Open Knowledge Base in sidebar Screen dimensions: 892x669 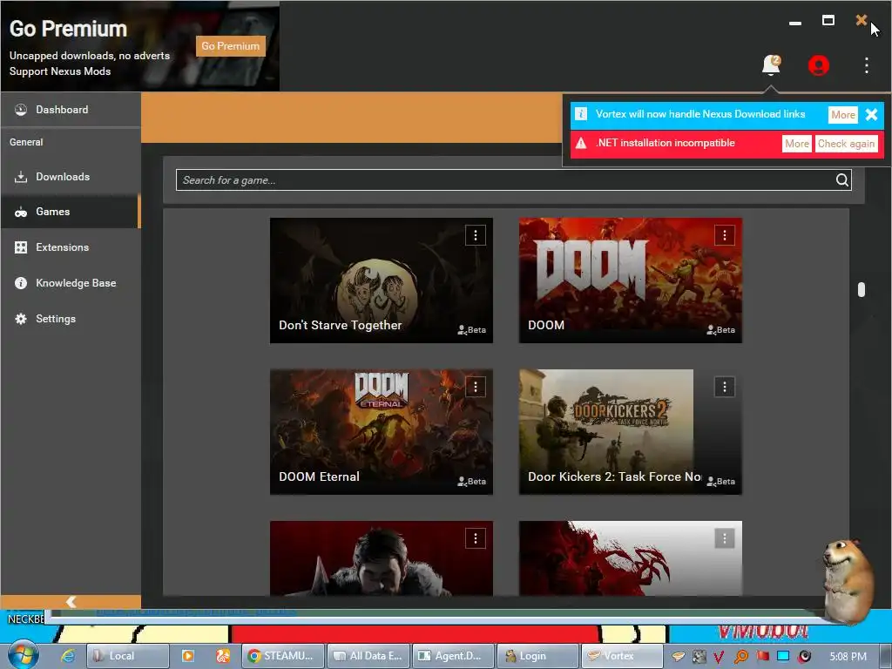tap(71, 283)
